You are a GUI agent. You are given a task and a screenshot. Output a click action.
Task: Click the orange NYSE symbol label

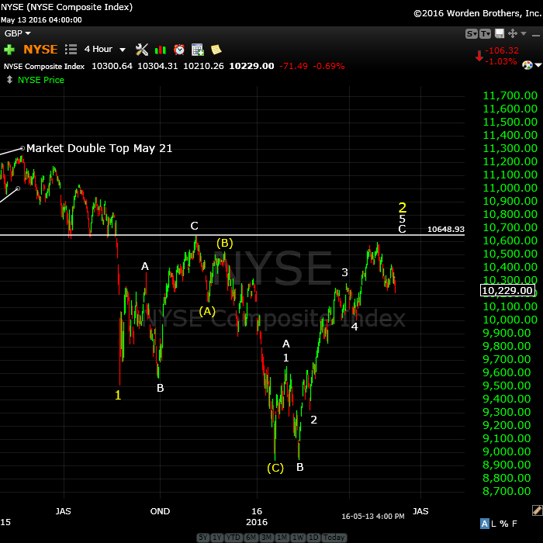coord(40,50)
